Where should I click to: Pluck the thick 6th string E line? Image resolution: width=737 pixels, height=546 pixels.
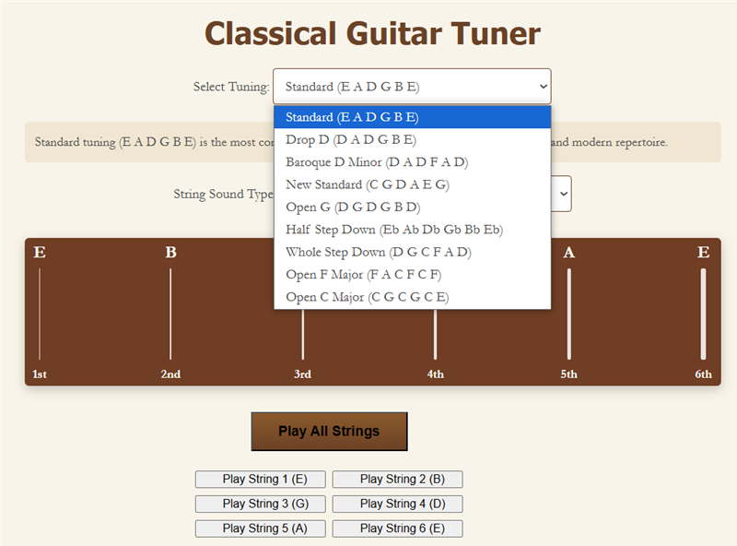[x=703, y=314]
